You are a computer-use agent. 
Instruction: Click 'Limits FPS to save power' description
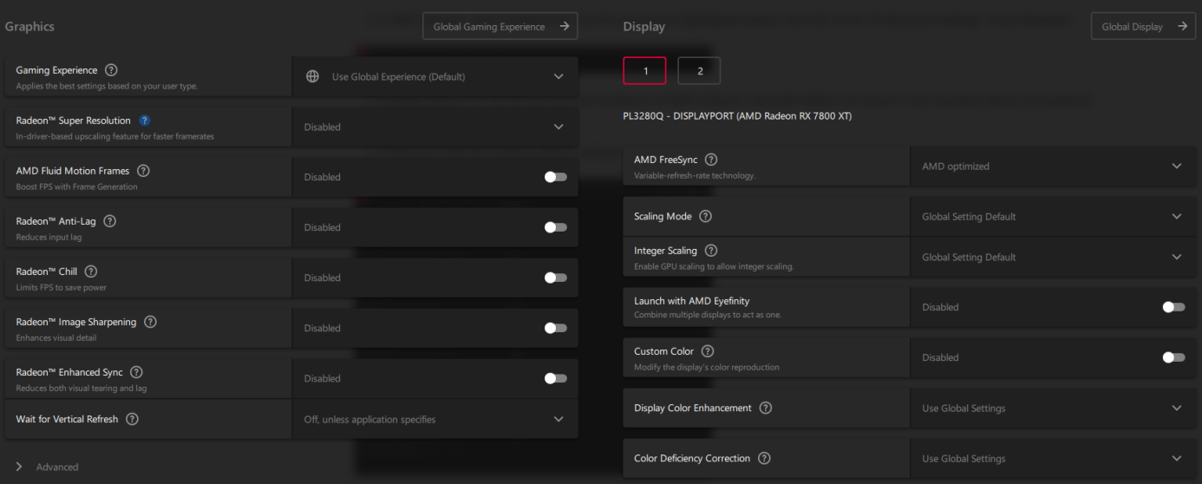61,287
